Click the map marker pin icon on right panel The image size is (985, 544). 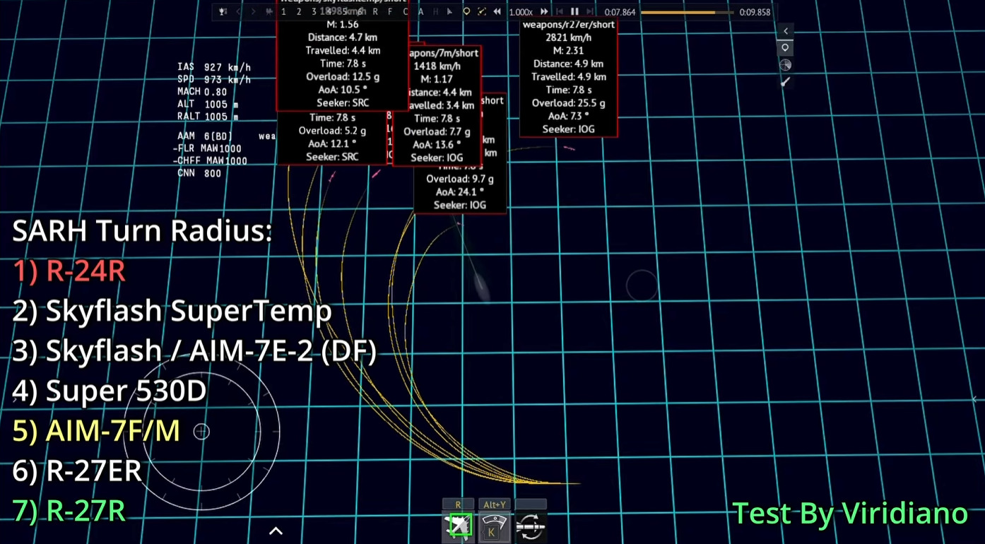click(785, 48)
